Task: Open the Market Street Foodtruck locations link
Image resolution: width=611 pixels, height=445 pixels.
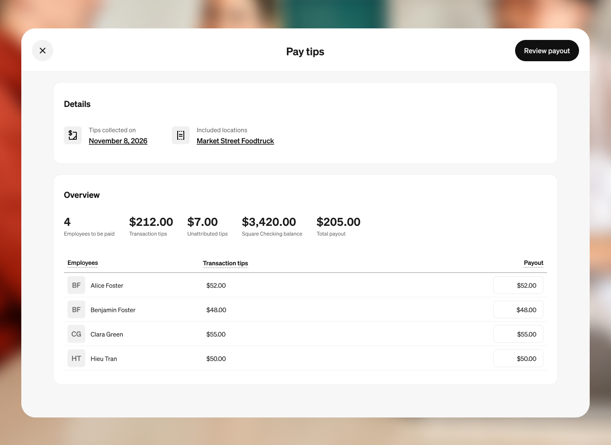Action: [235, 141]
